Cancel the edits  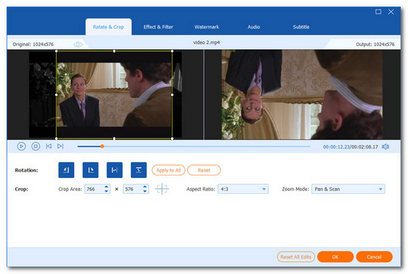pos(374,257)
